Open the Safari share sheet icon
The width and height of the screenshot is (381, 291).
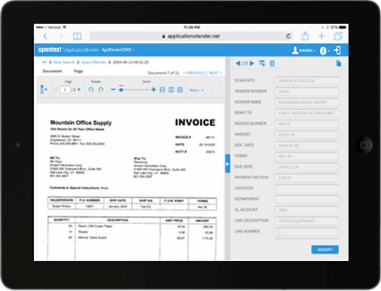[305, 36]
